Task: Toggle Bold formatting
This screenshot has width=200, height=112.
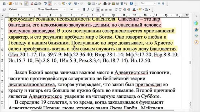Action: click(x=84, y=9)
